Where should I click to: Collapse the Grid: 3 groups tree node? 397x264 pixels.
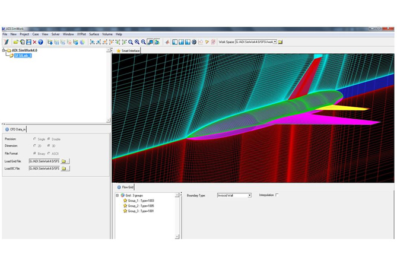117,195
